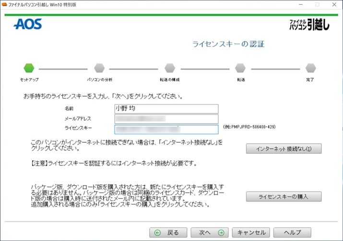This screenshot has height=241, width=343.
Task: Focus the メールアドレス text field
Action: click(166, 119)
